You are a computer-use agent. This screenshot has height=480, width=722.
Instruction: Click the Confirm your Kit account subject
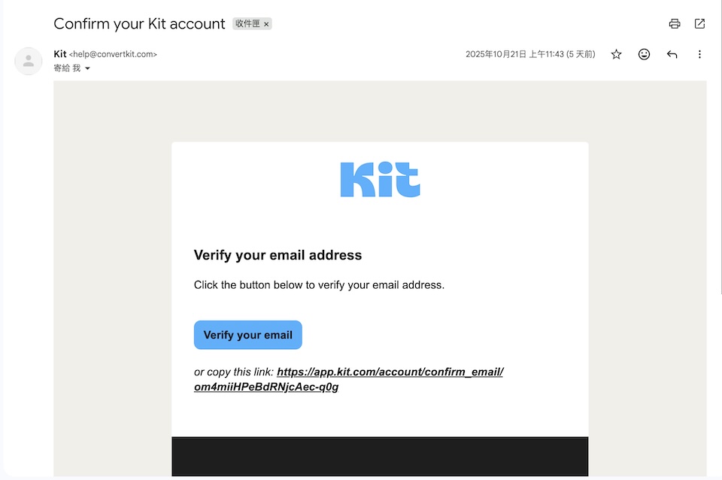pos(139,23)
